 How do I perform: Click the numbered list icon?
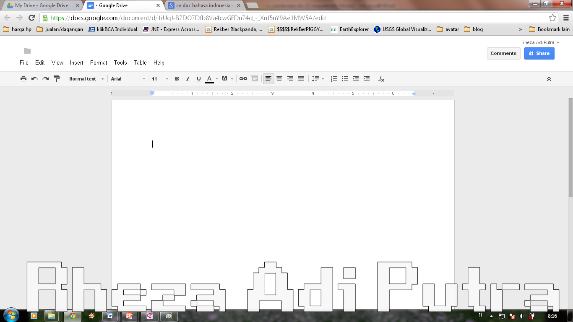(x=334, y=79)
